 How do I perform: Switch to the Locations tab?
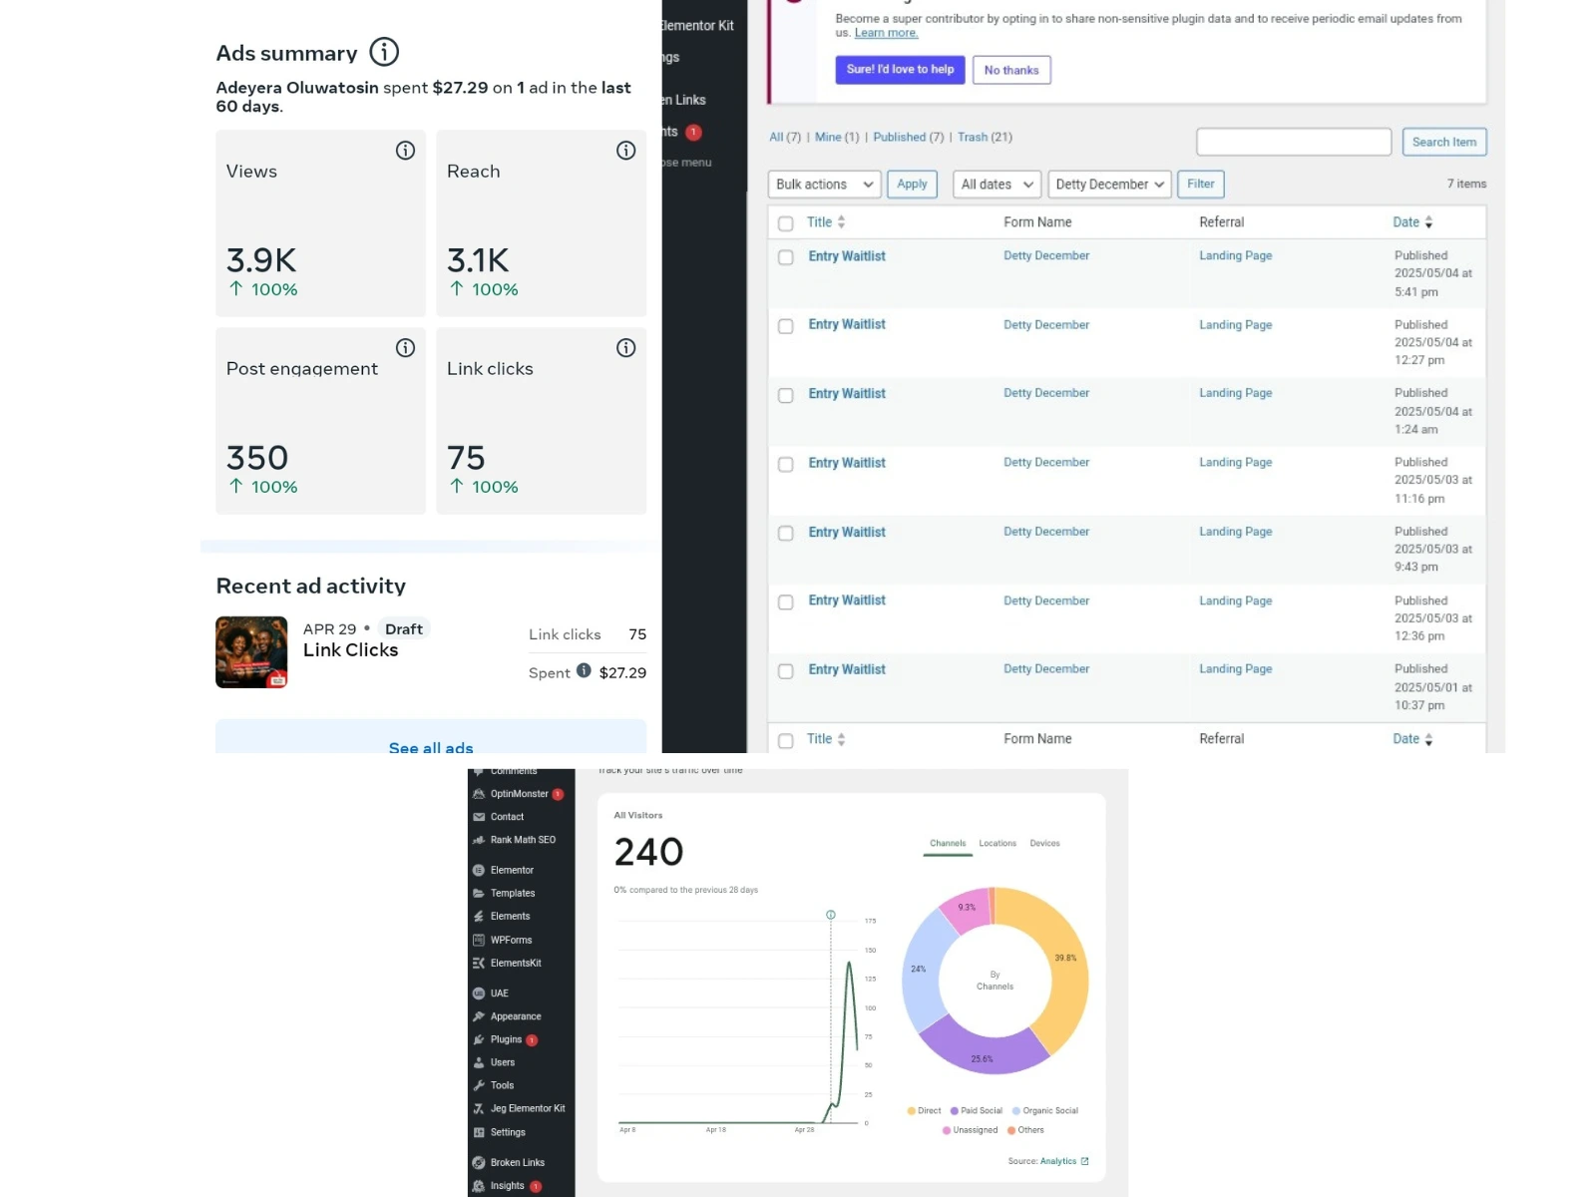click(997, 844)
